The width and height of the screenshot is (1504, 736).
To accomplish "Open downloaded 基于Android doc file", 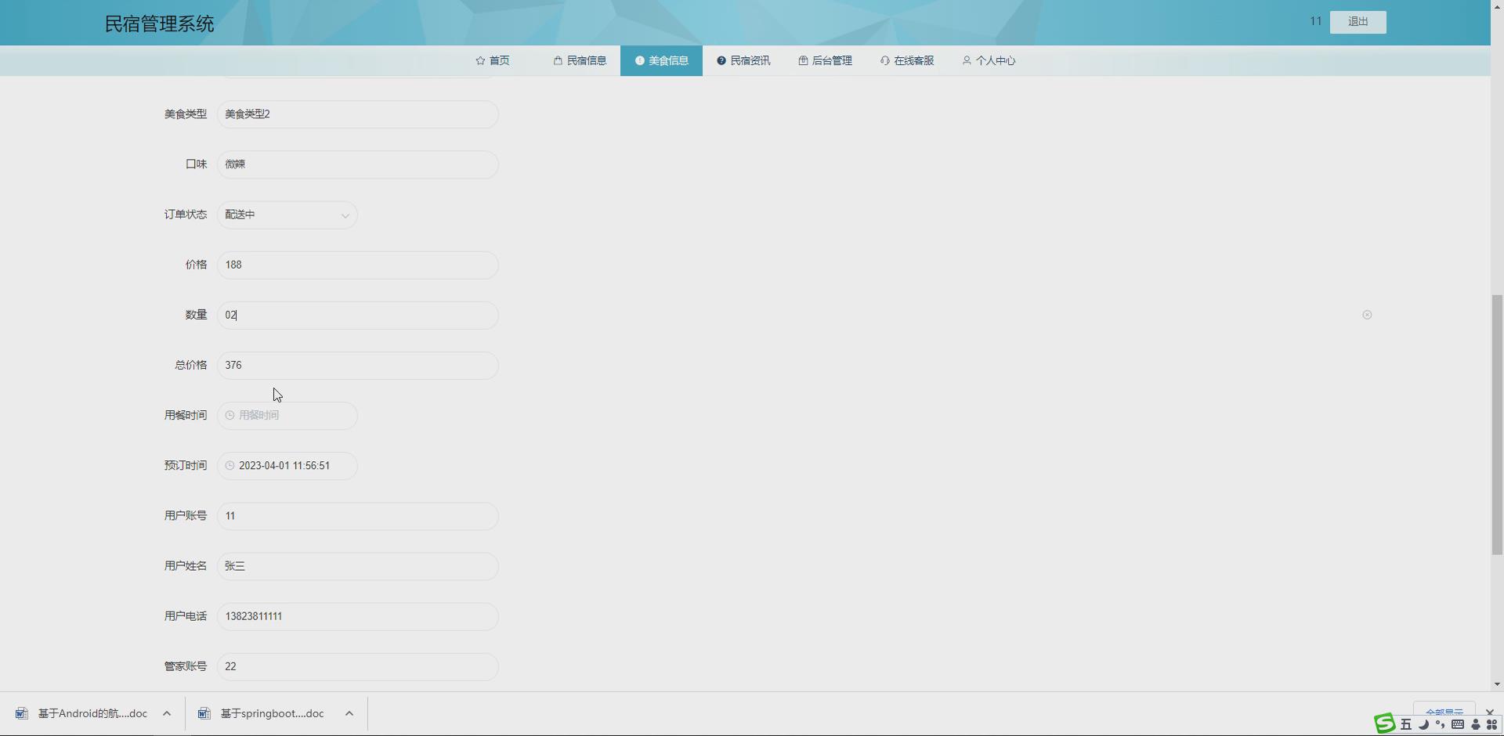I will (92, 713).
